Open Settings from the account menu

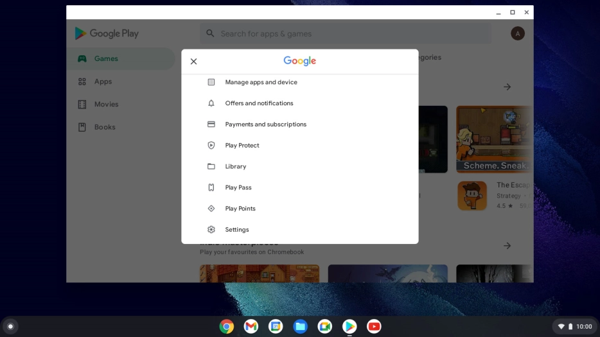coord(299,230)
